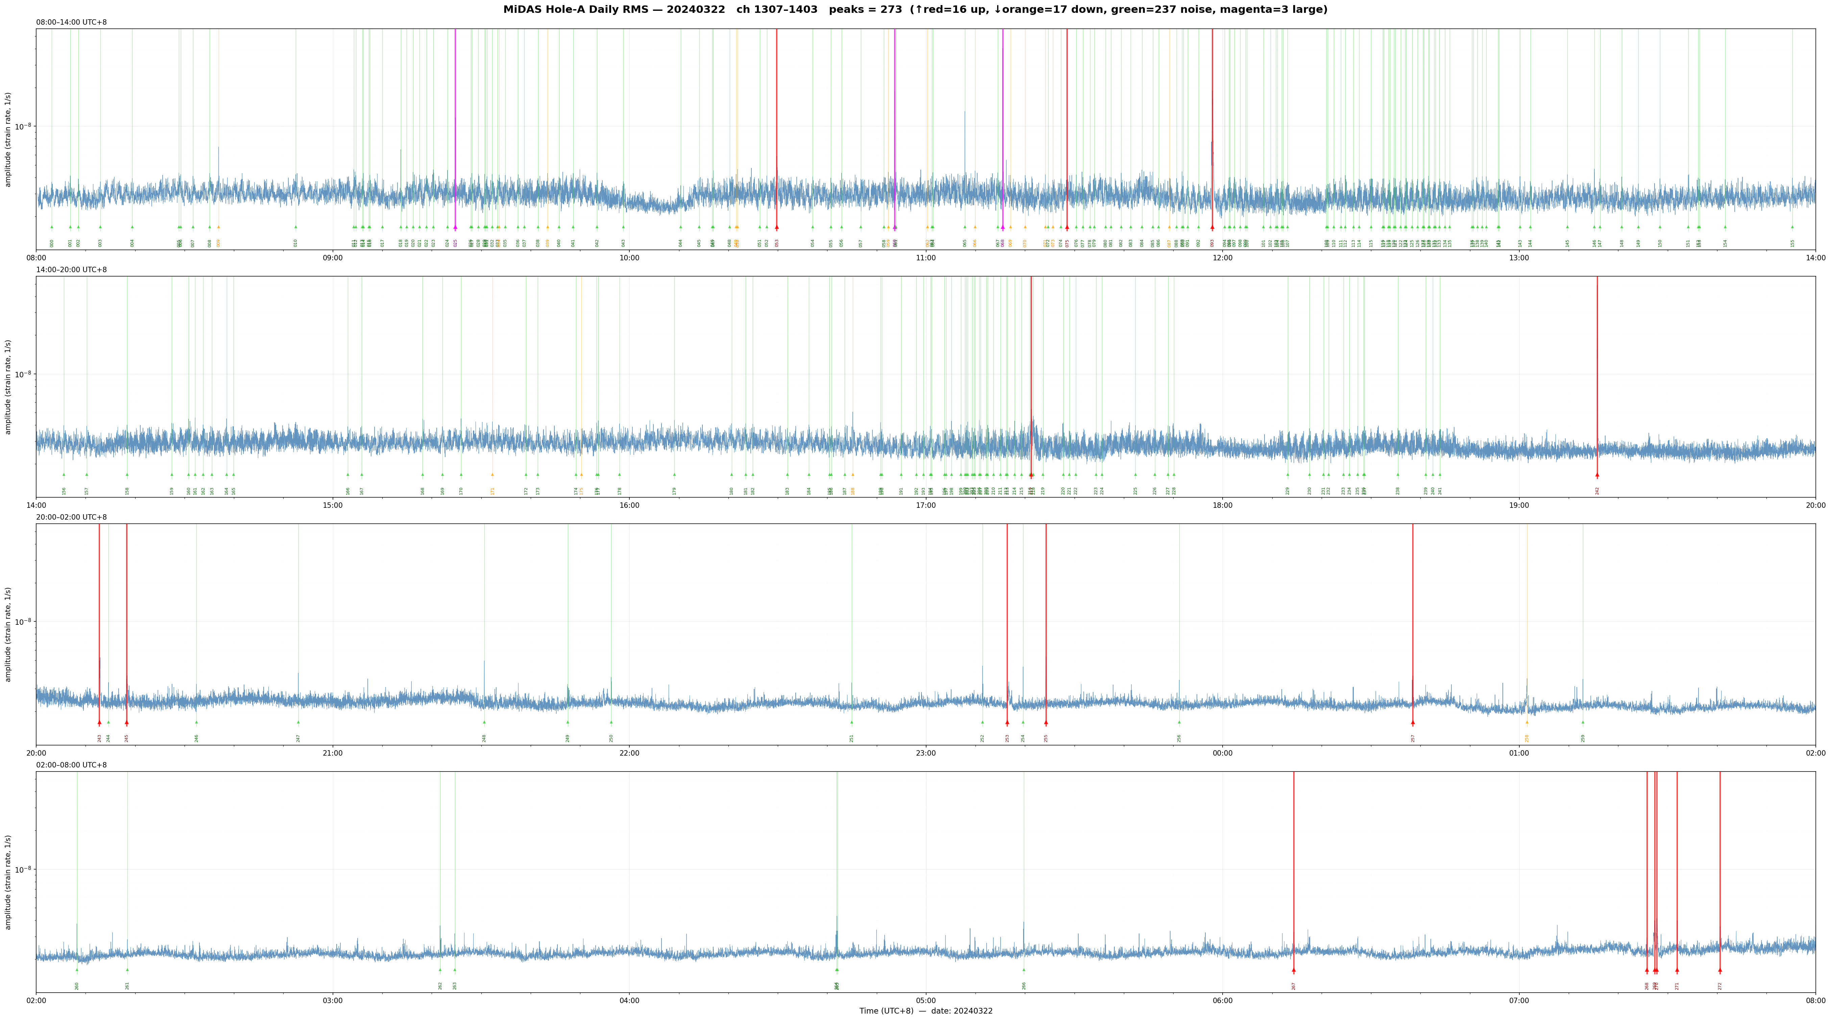Click the '23:00' time tick label
The width and height of the screenshot is (1831, 1020).
coord(925,754)
